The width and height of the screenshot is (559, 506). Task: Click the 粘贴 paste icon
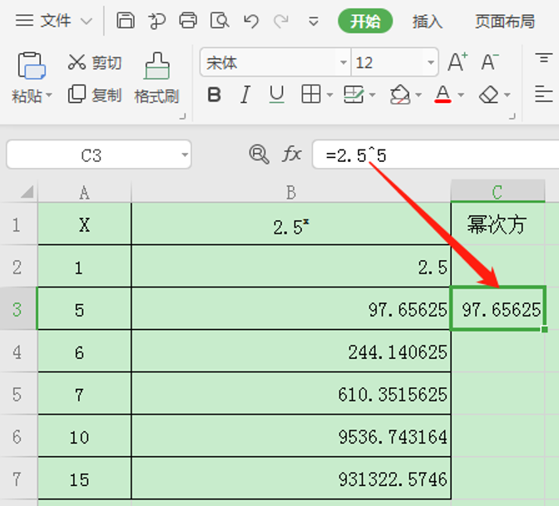pos(32,66)
